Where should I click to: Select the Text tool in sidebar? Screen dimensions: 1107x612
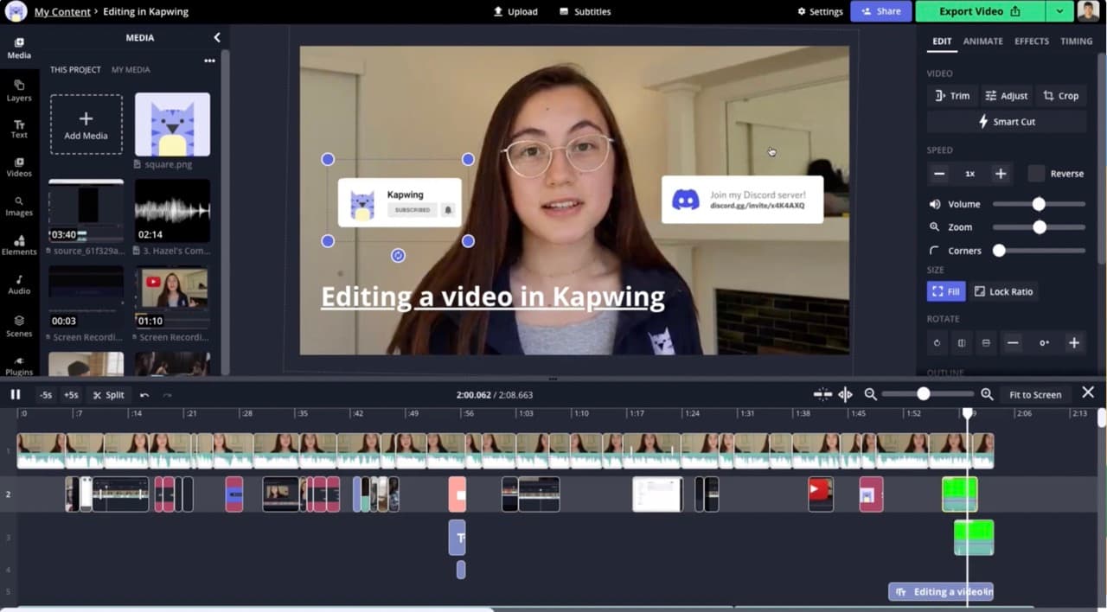point(19,129)
